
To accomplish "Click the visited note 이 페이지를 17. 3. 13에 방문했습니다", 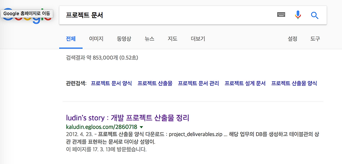I will point(106,149).
